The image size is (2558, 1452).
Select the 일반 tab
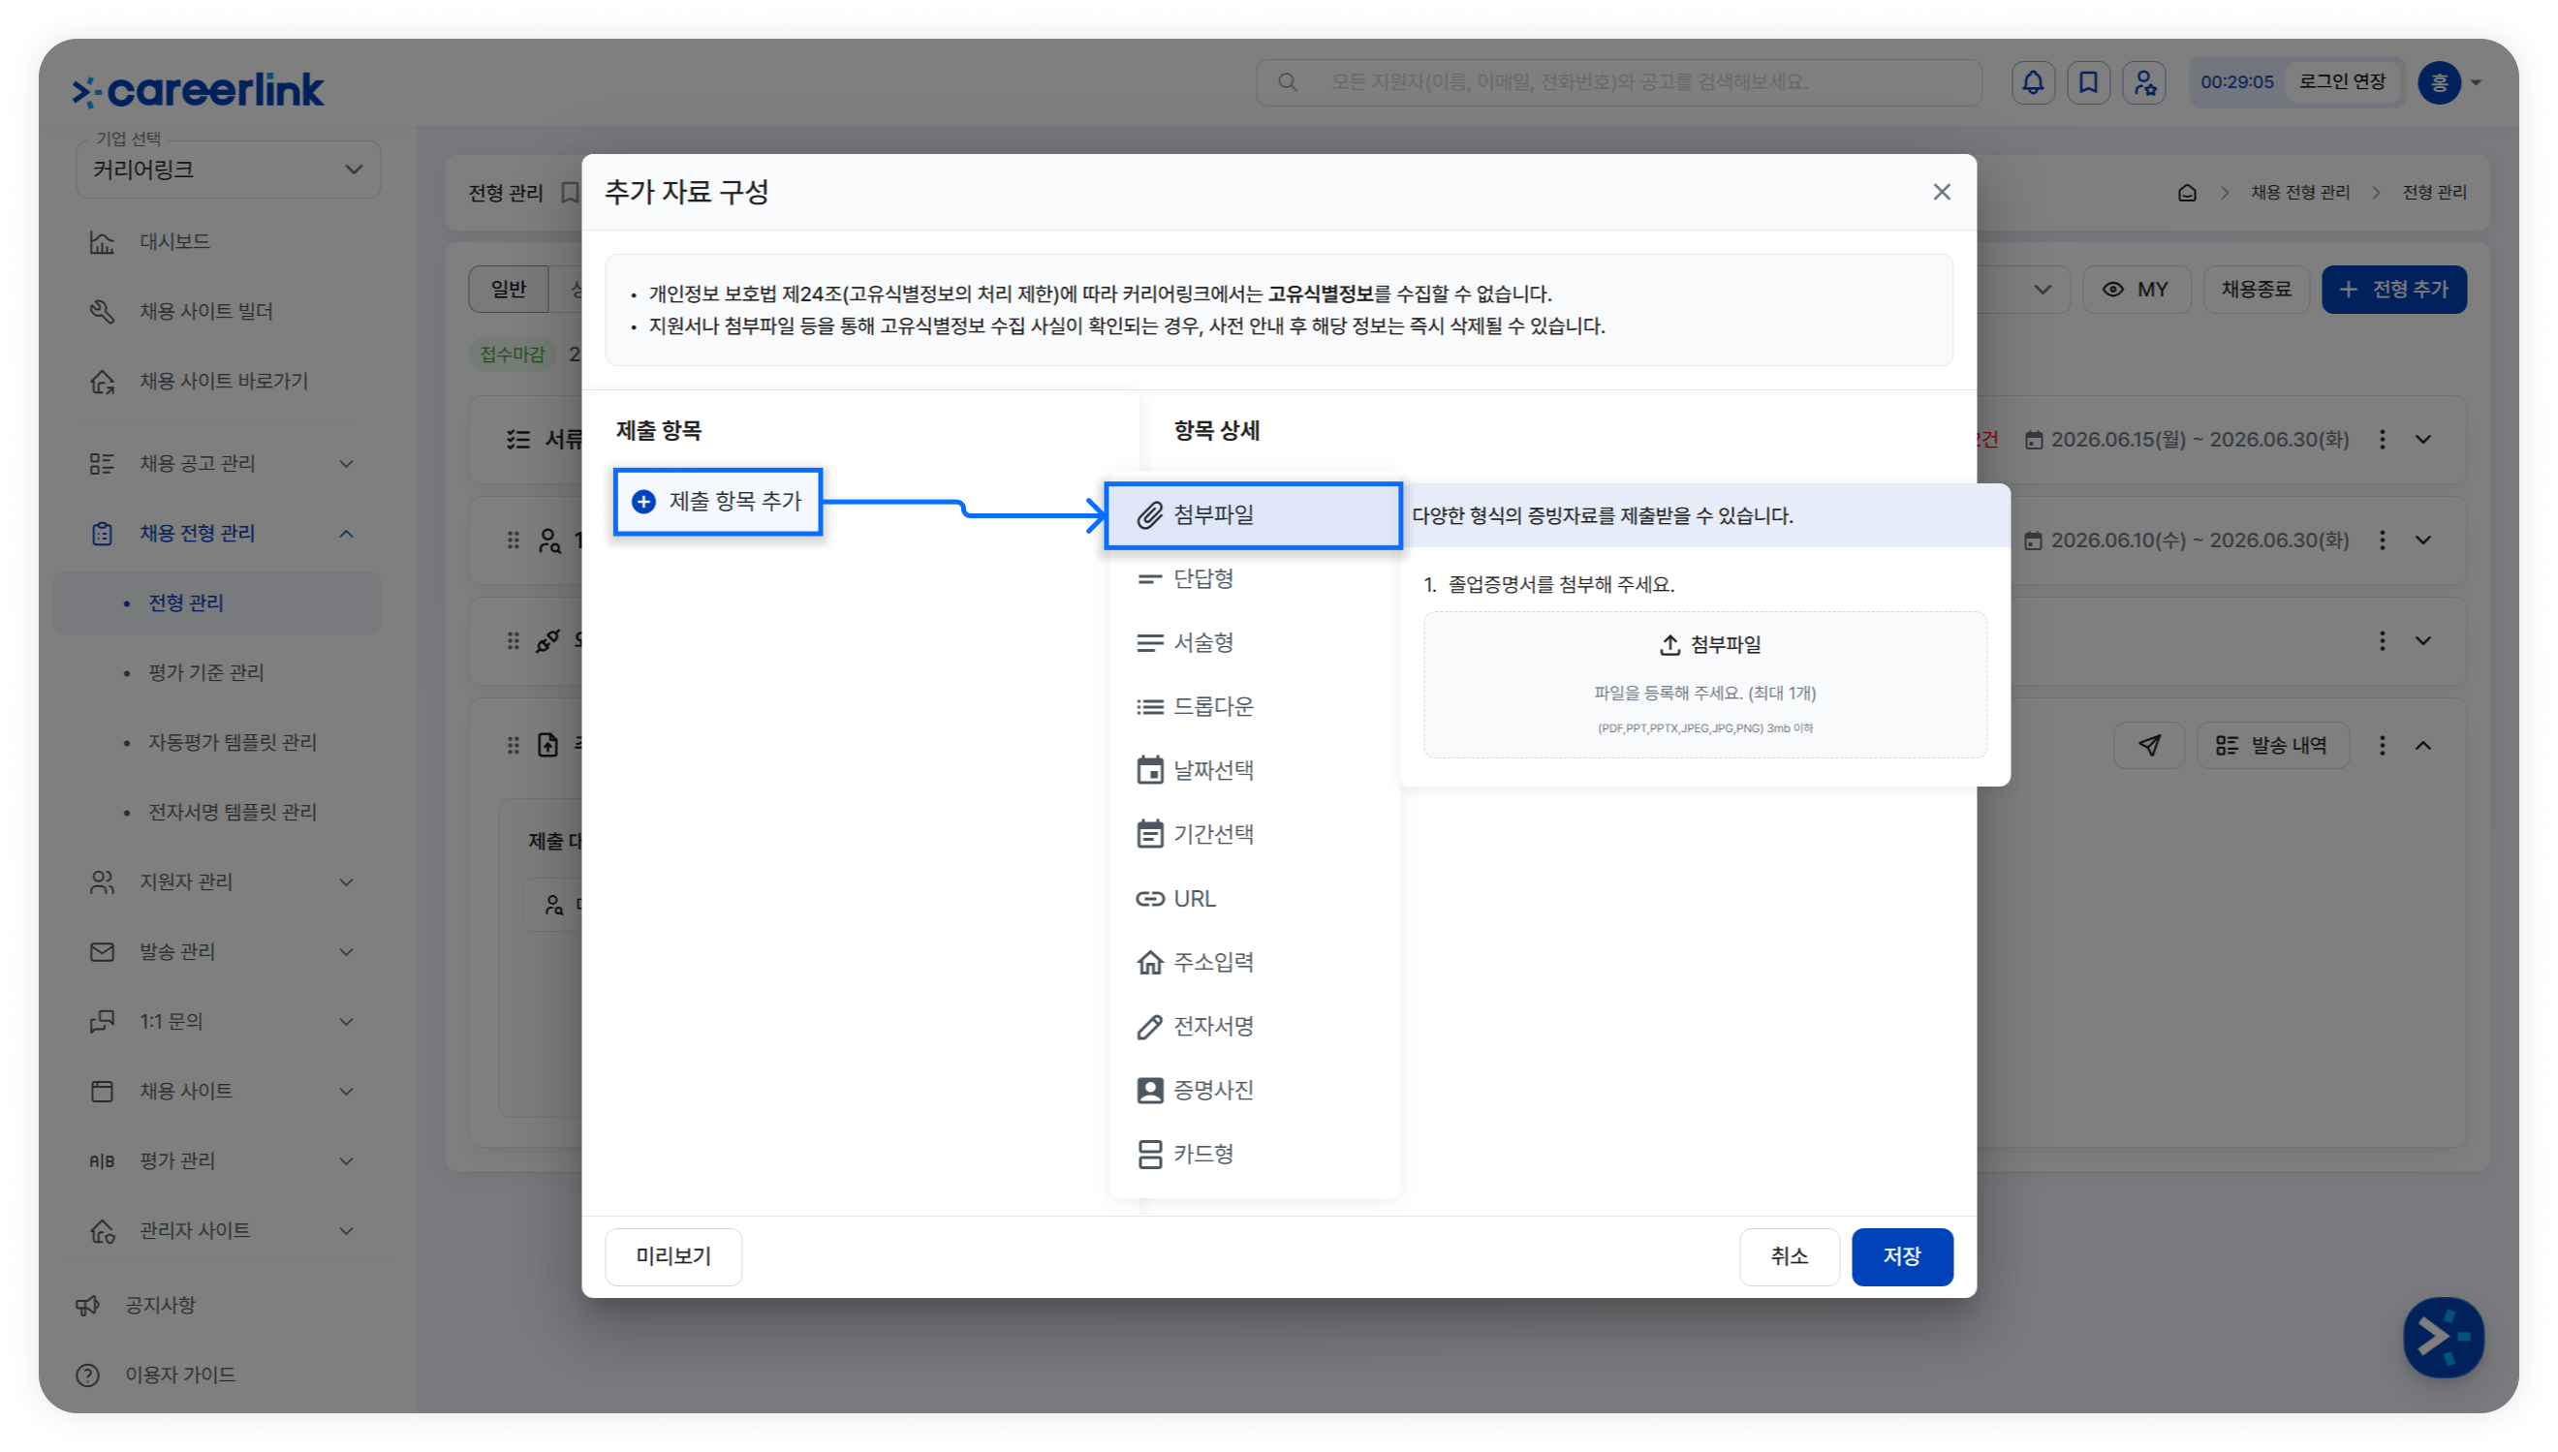click(509, 290)
